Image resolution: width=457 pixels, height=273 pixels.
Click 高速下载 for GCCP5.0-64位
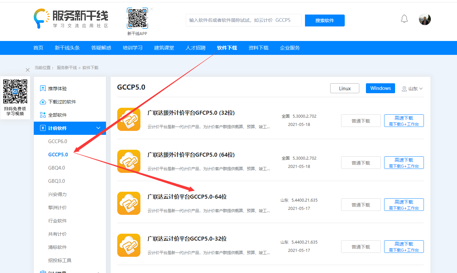point(404,205)
